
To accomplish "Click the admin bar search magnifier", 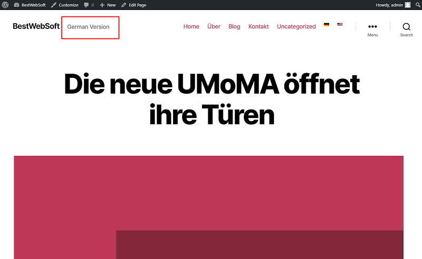I will click(418, 5).
